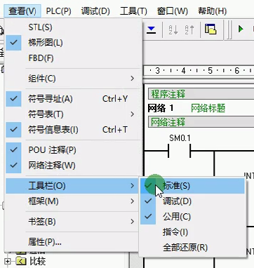Click the sort ascending A-Z icon

tap(173, 29)
